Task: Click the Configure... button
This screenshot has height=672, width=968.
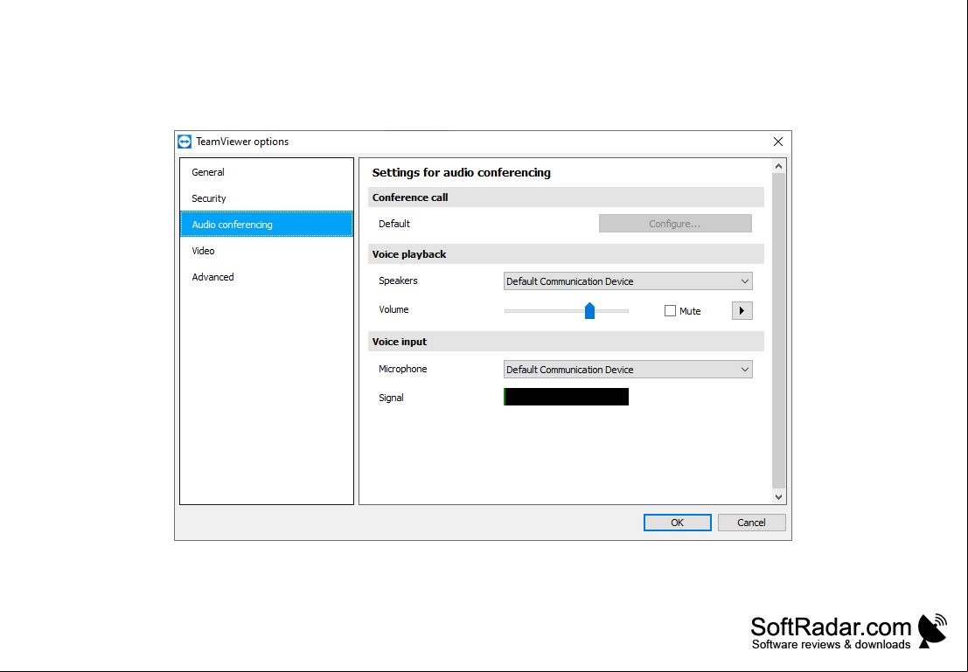Action: click(675, 224)
